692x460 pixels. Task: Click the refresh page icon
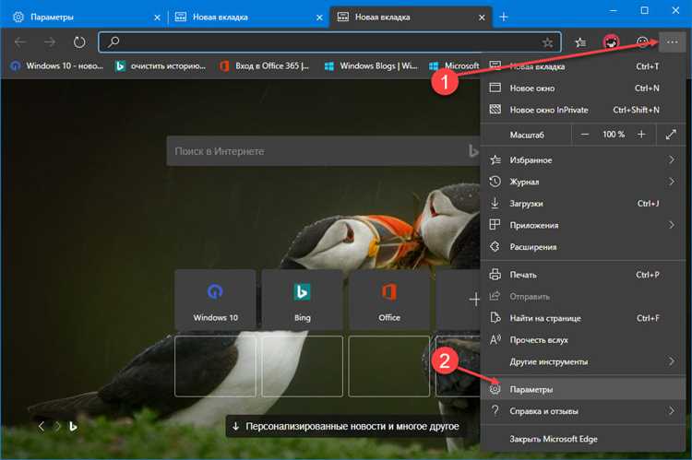pyautogui.click(x=79, y=41)
